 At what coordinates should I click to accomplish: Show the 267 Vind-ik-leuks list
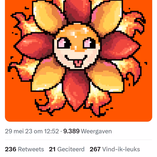click(115, 149)
